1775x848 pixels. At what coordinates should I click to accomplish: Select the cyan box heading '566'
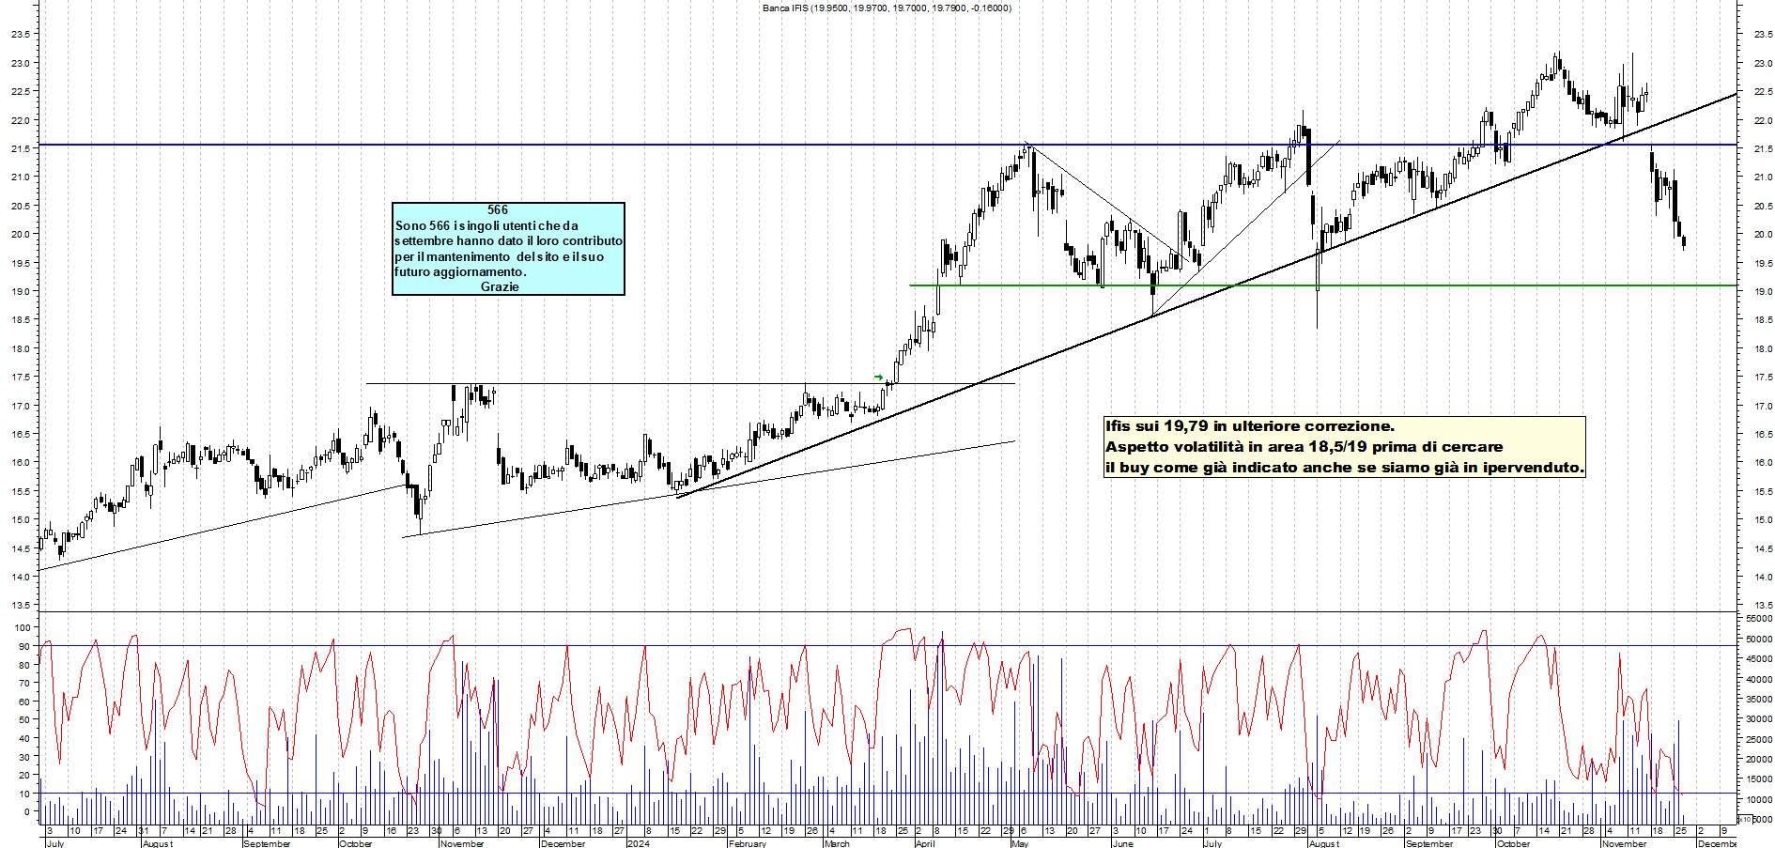pyautogui.click(x=498, y=210)
